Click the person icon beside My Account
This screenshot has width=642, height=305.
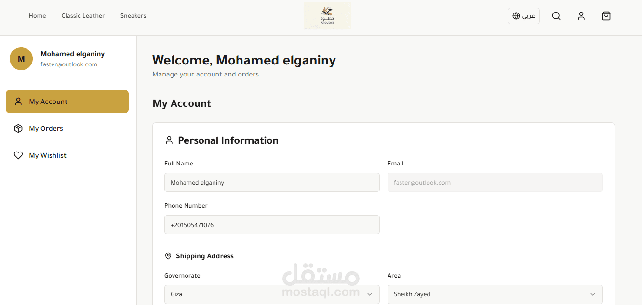(x=18, y=102)
